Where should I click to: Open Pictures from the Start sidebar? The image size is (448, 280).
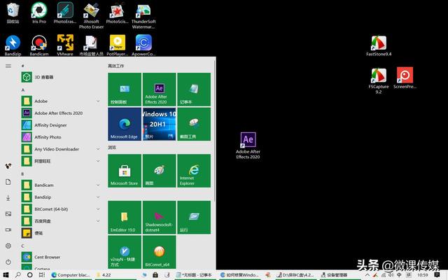point(8,213)
